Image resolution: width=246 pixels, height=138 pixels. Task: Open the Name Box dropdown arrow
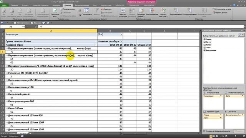point(23,26)
